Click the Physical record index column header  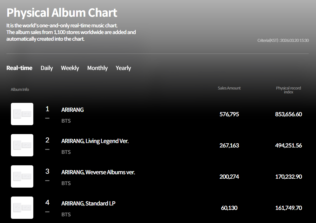(x=288, y=90)
